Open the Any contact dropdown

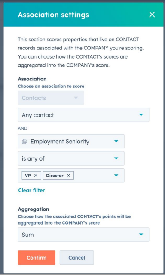tap(83, 115)
